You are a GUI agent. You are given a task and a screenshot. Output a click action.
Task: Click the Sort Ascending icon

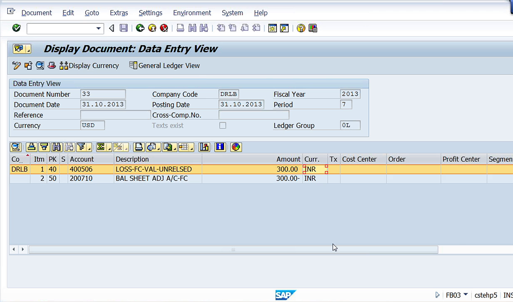[32, 147]
